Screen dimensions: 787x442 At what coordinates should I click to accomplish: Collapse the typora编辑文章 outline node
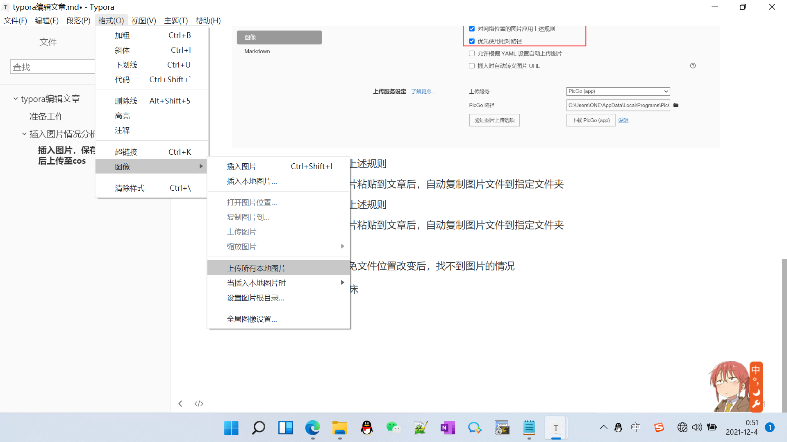click(x=16, y=99)
